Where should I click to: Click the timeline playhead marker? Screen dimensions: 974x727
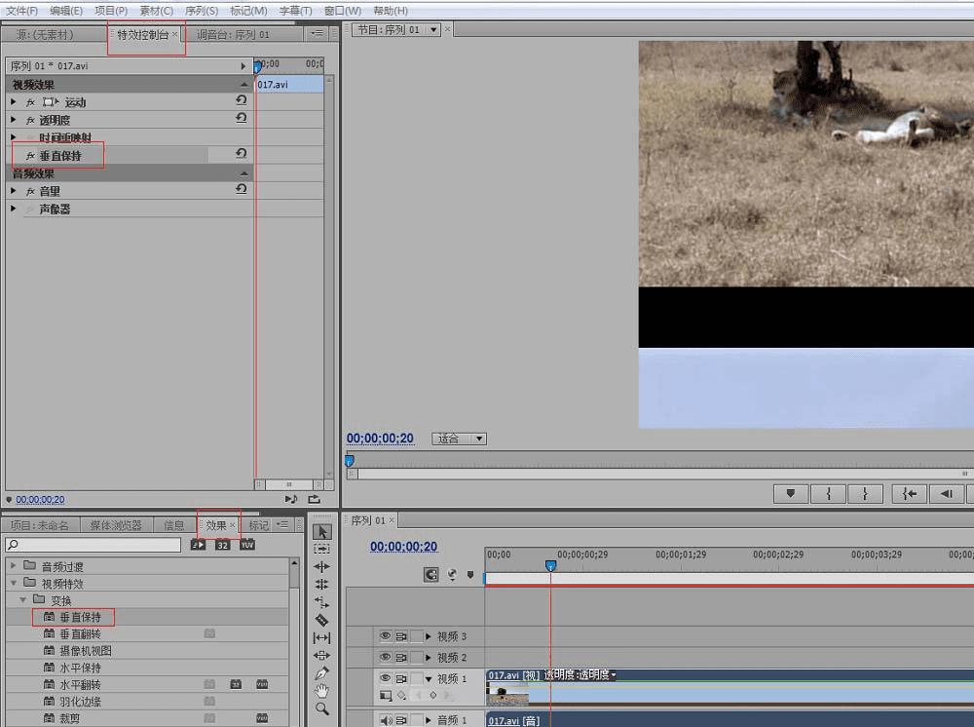[x=550, y=565]
